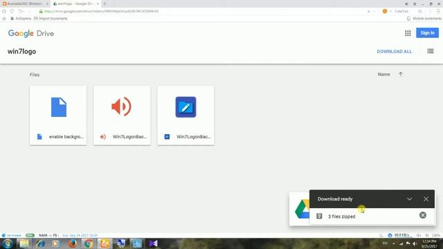443x249 pixels.
Task: Select the 'enable backgro...' file name
Action: pos(66,137)
